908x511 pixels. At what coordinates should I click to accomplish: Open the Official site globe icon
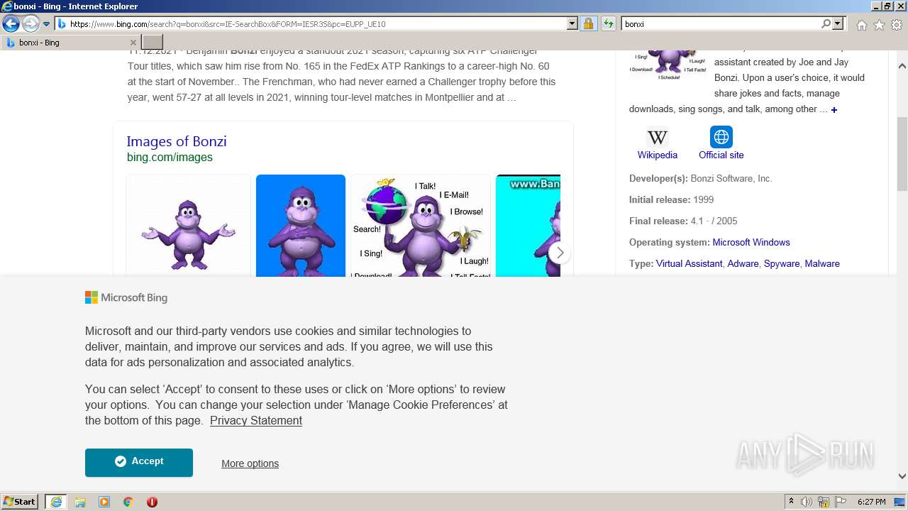click(x=721, y=137)
